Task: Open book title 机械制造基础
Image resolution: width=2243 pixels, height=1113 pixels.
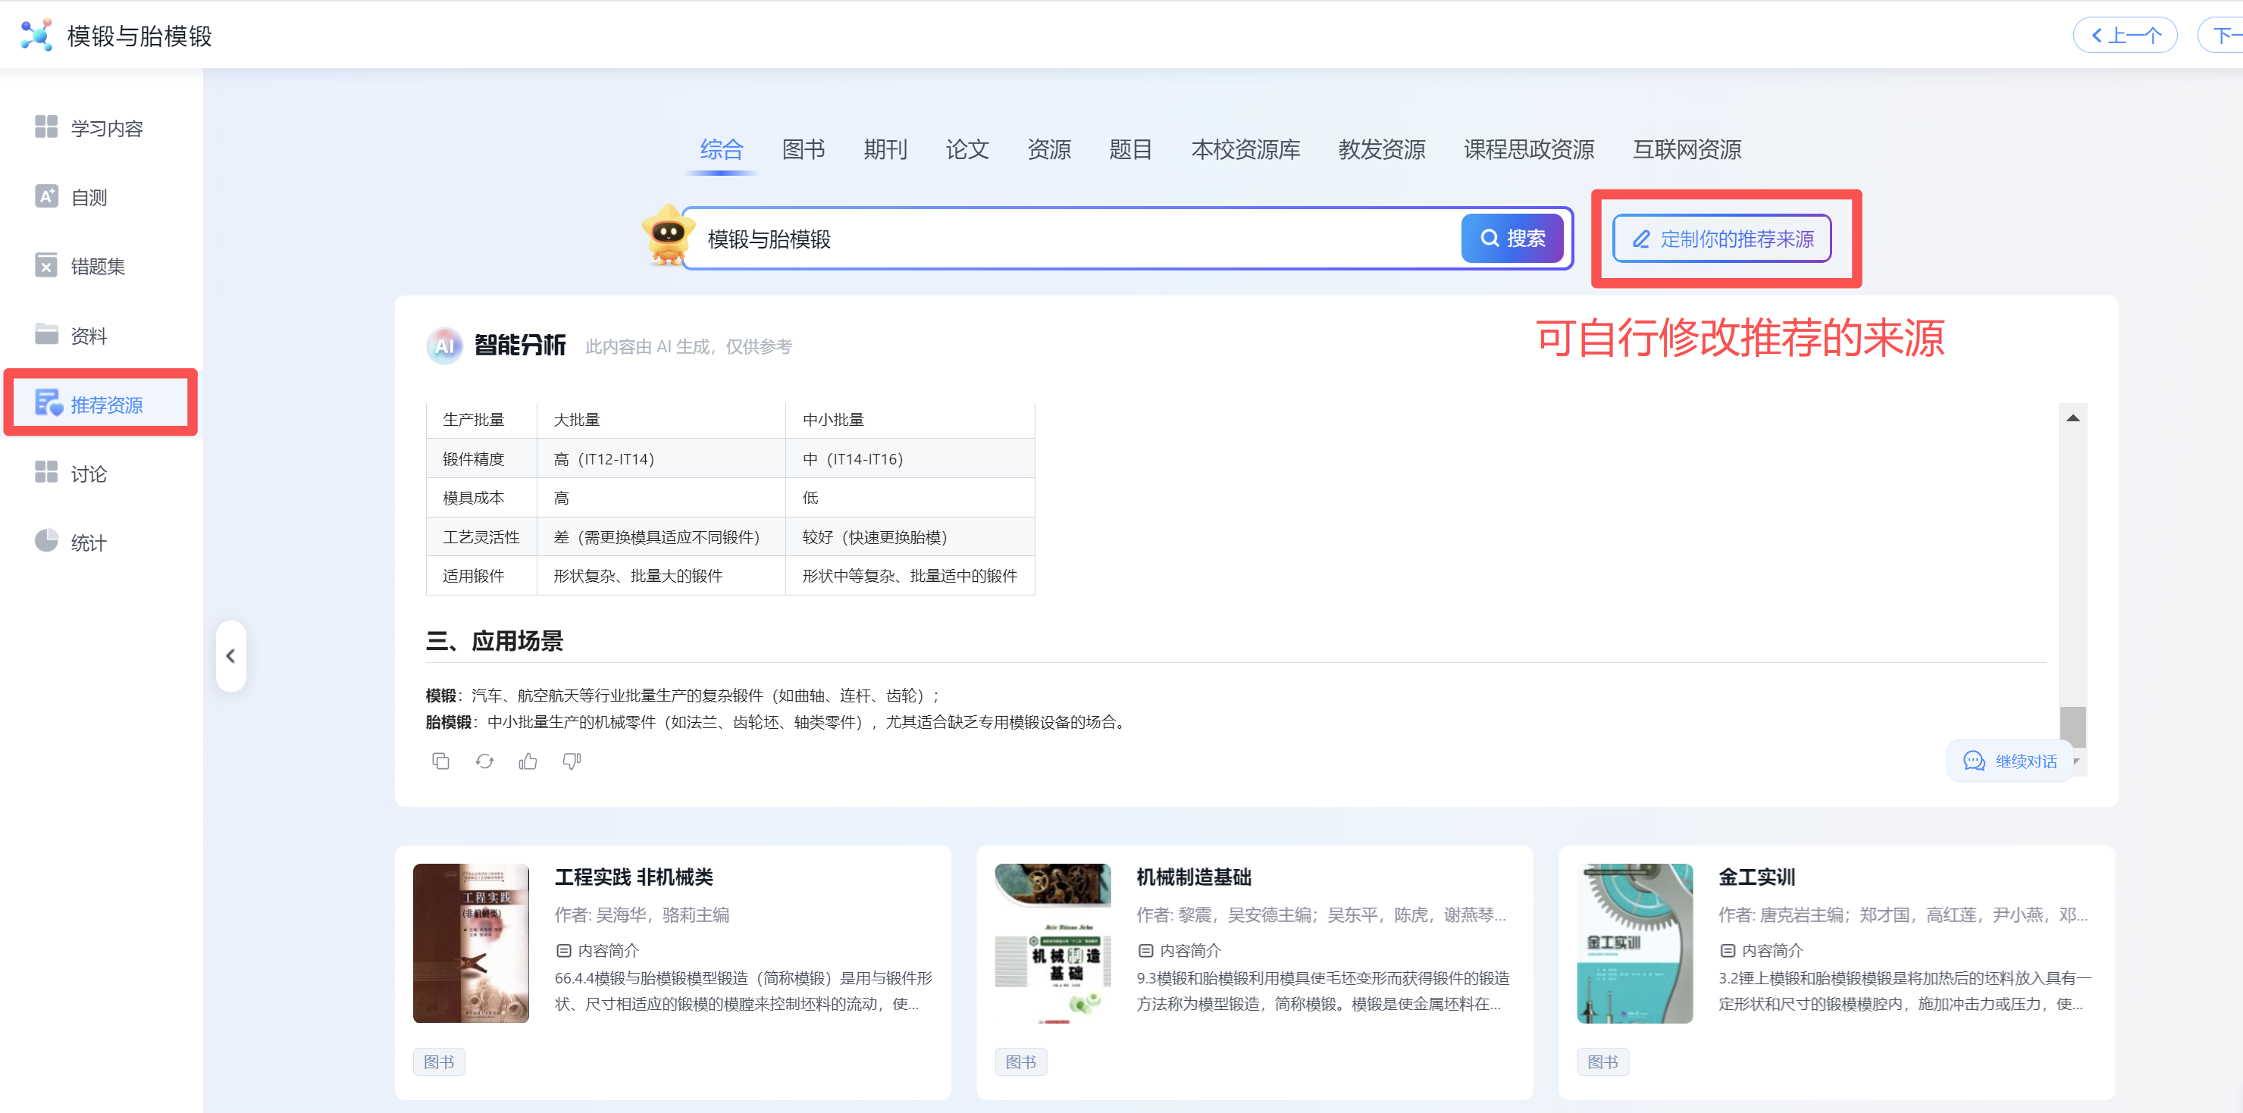Action: pos(1194,877)
